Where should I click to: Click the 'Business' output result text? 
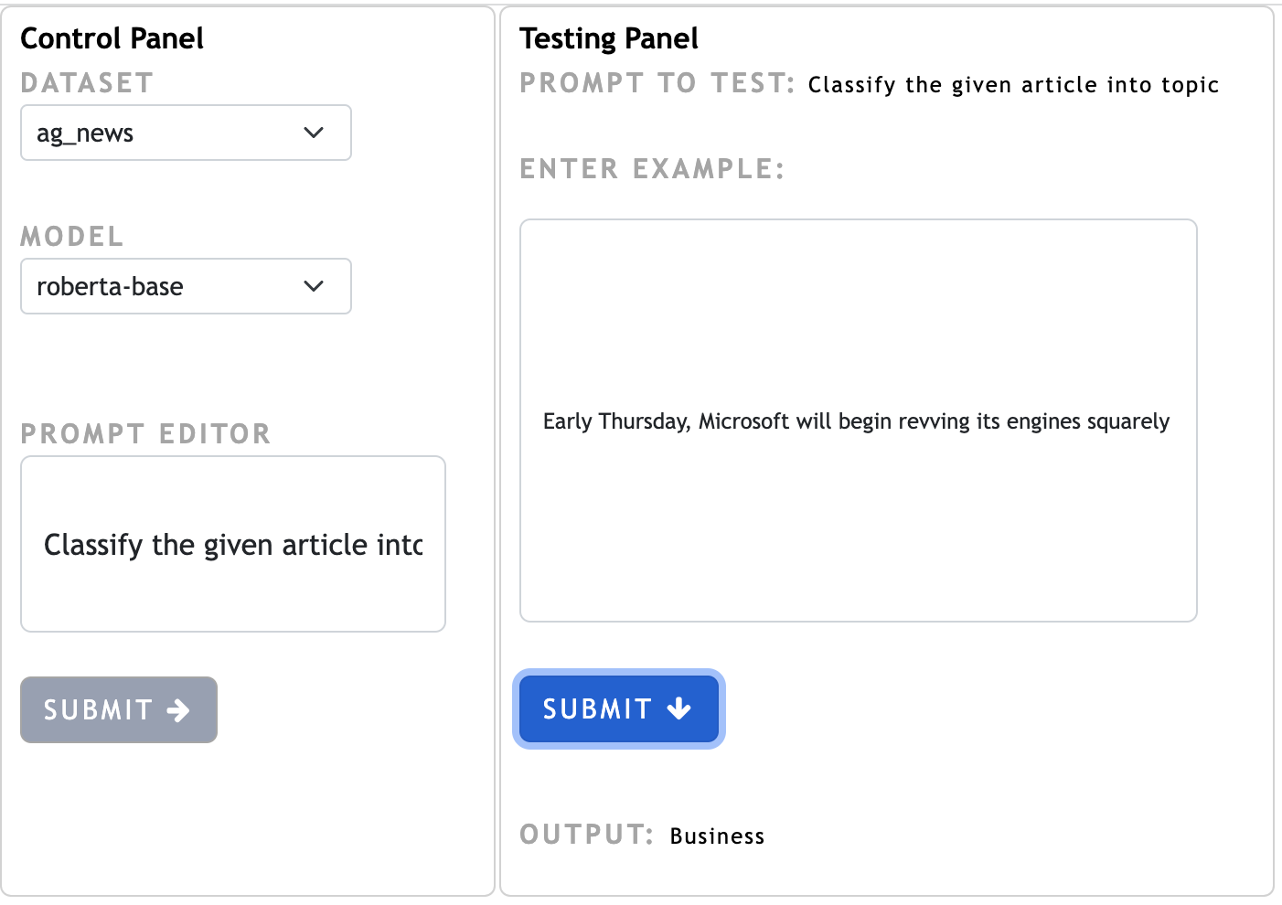click(717, 836)
